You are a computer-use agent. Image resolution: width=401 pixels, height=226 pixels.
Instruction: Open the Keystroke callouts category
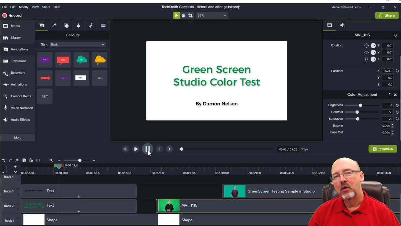point(103,25)
